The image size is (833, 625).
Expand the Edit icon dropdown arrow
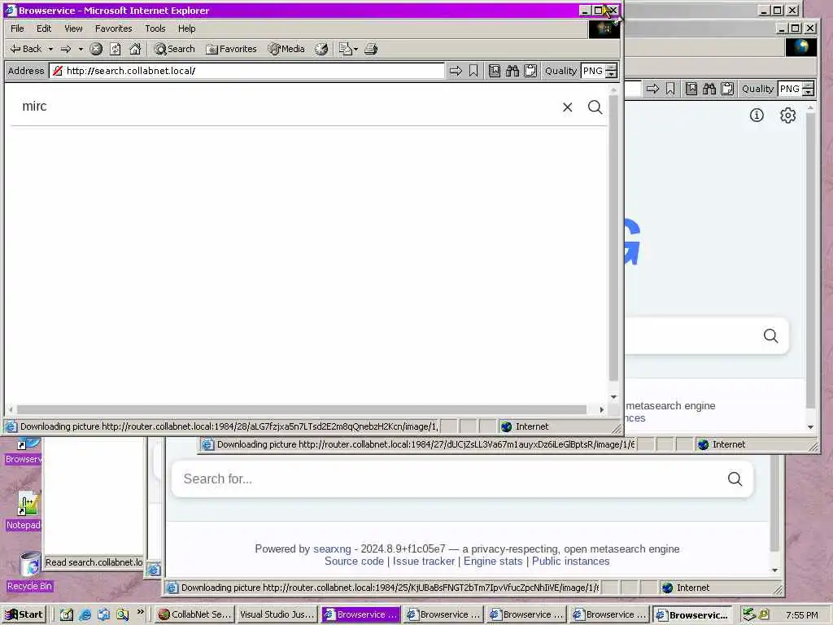356,49
